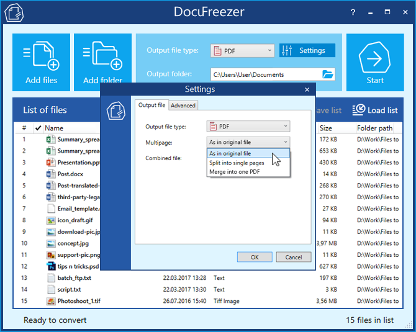416x332 pixels.
Task: Click the 3,56 MB size cell
Action: coord(327,301)
